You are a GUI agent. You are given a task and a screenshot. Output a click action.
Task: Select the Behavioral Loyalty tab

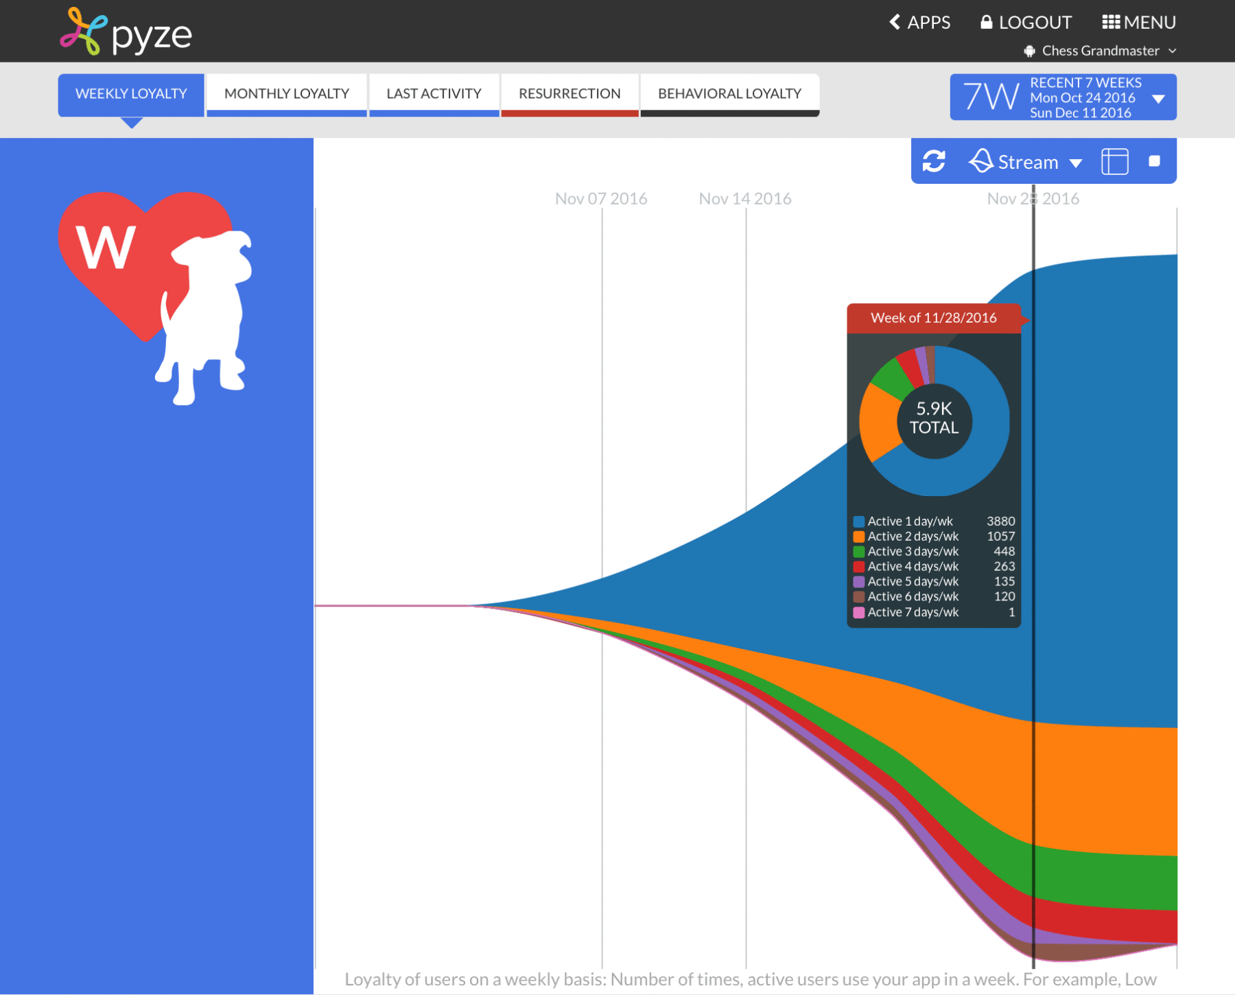pos(730,95)
